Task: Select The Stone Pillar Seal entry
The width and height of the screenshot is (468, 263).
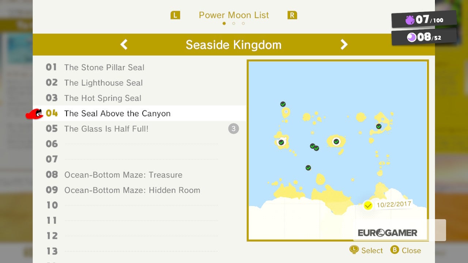Action: tap(104, 67)
